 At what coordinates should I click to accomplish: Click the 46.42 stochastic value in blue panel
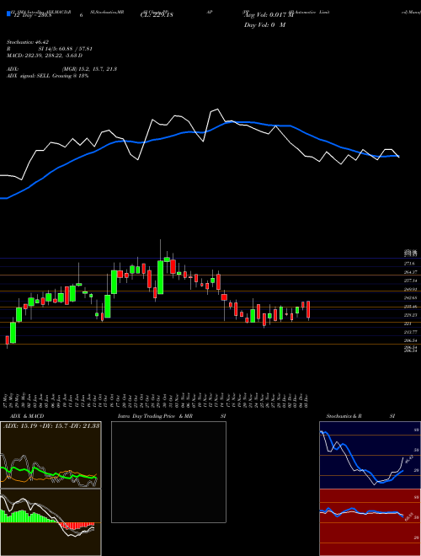(408, 460)
